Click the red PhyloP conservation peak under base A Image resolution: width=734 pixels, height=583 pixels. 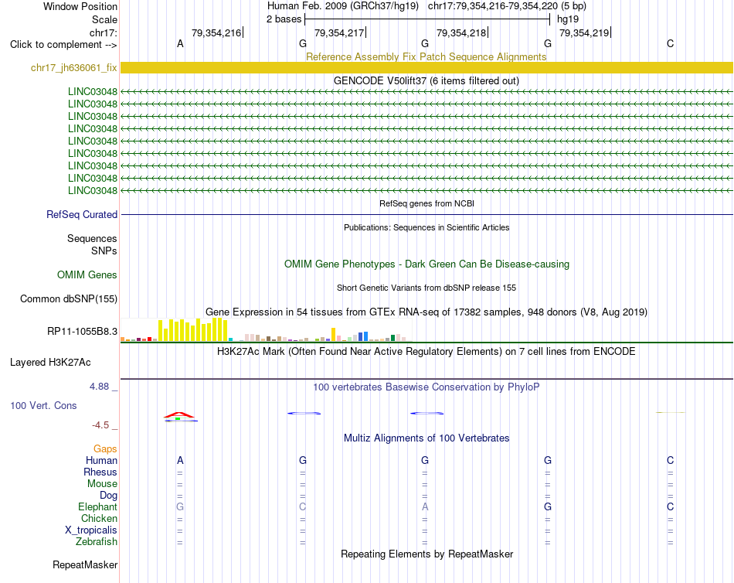pos(178,414)
